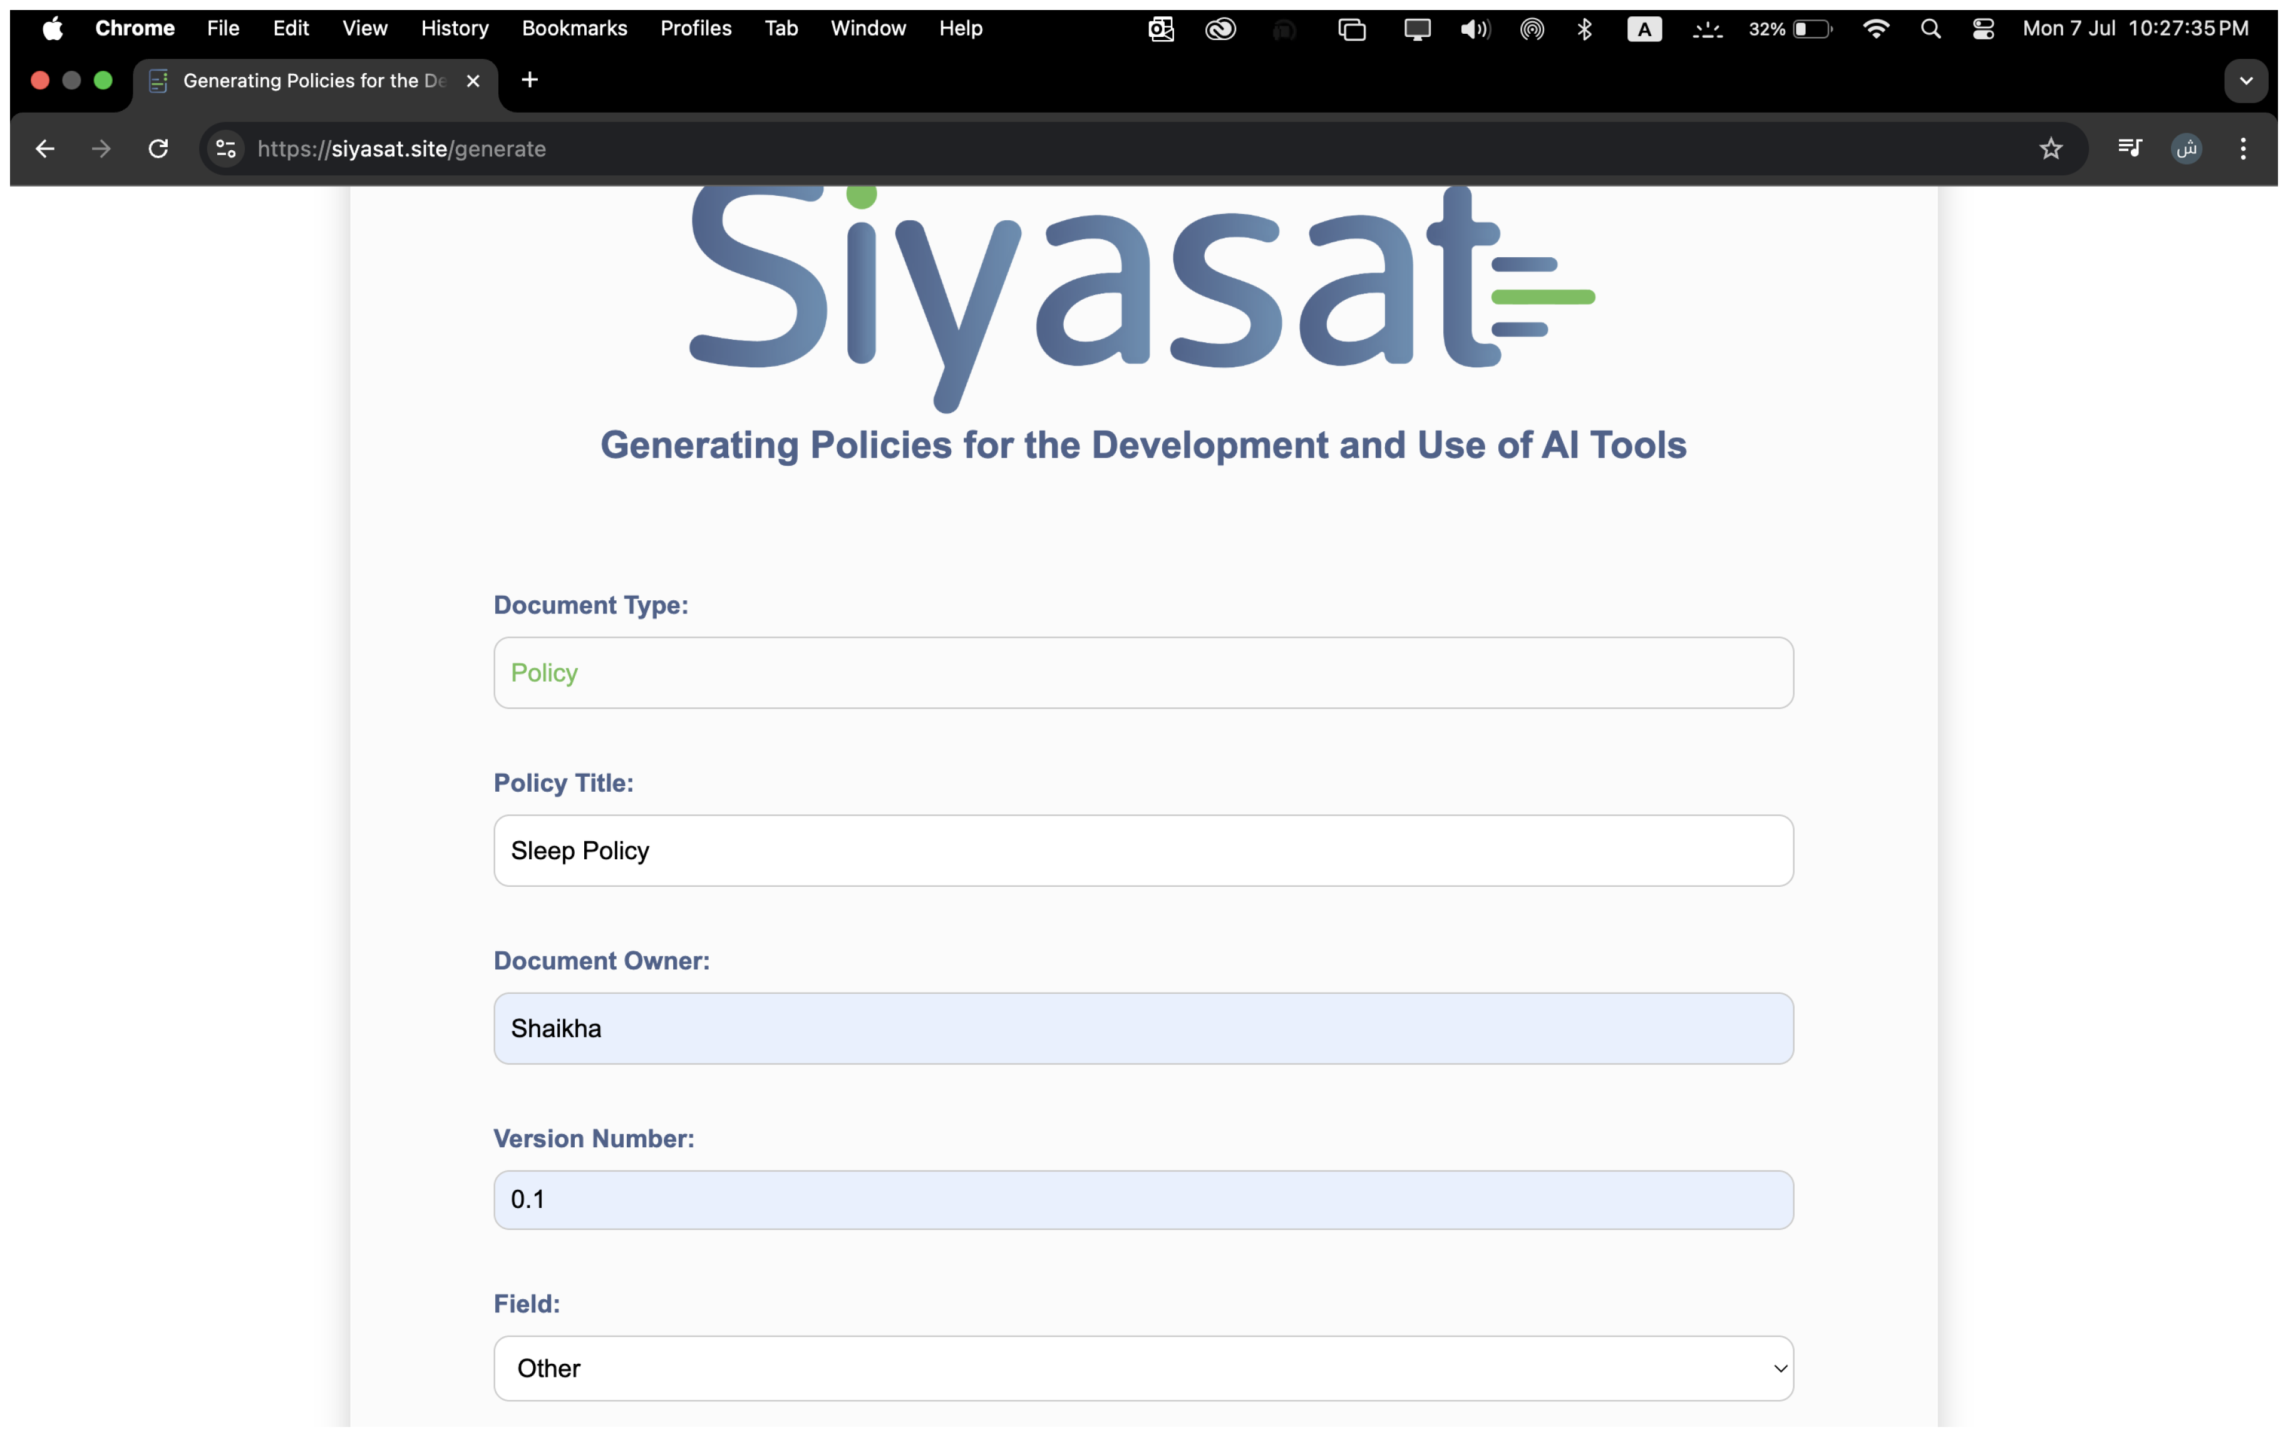Select the Generating Policies browser tab
The width and height of the screenshot is (2288, 1437).
pyautogui.click(x=314, y=81)
